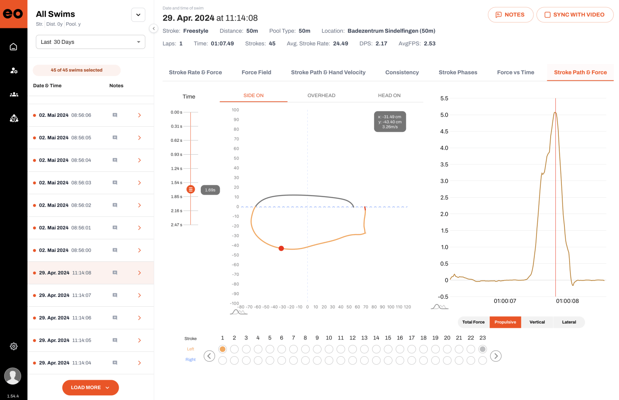Select right stroke number 10
619x400 pixels.
pyautogui.click(x=329, y=360)
